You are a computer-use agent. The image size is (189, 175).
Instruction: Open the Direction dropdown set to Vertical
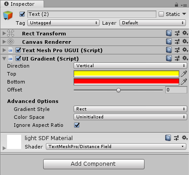click(130, 66)
